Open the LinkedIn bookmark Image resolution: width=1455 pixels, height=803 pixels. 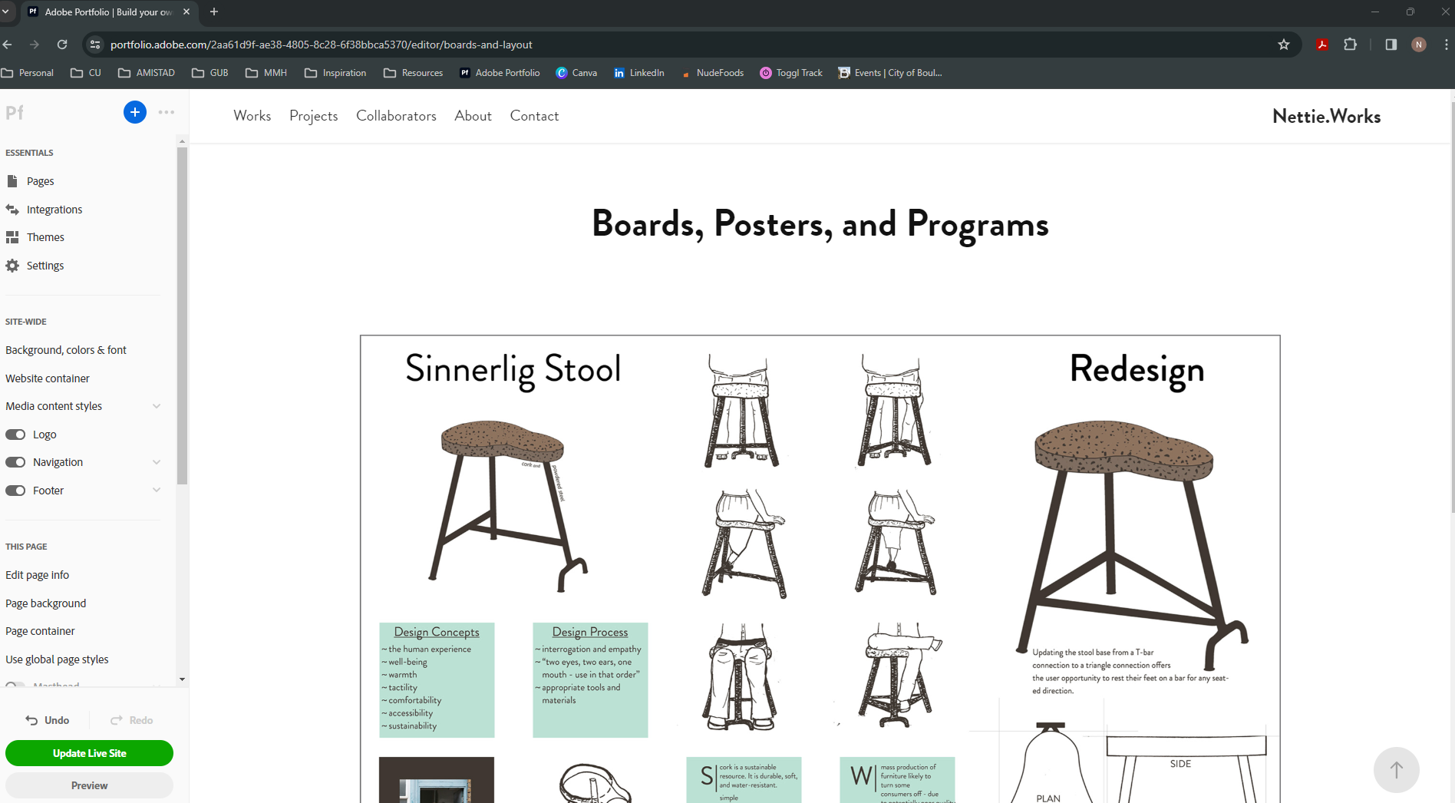(x=639, y=73)
